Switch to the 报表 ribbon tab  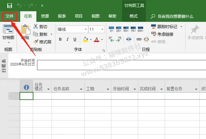point(62,16)
